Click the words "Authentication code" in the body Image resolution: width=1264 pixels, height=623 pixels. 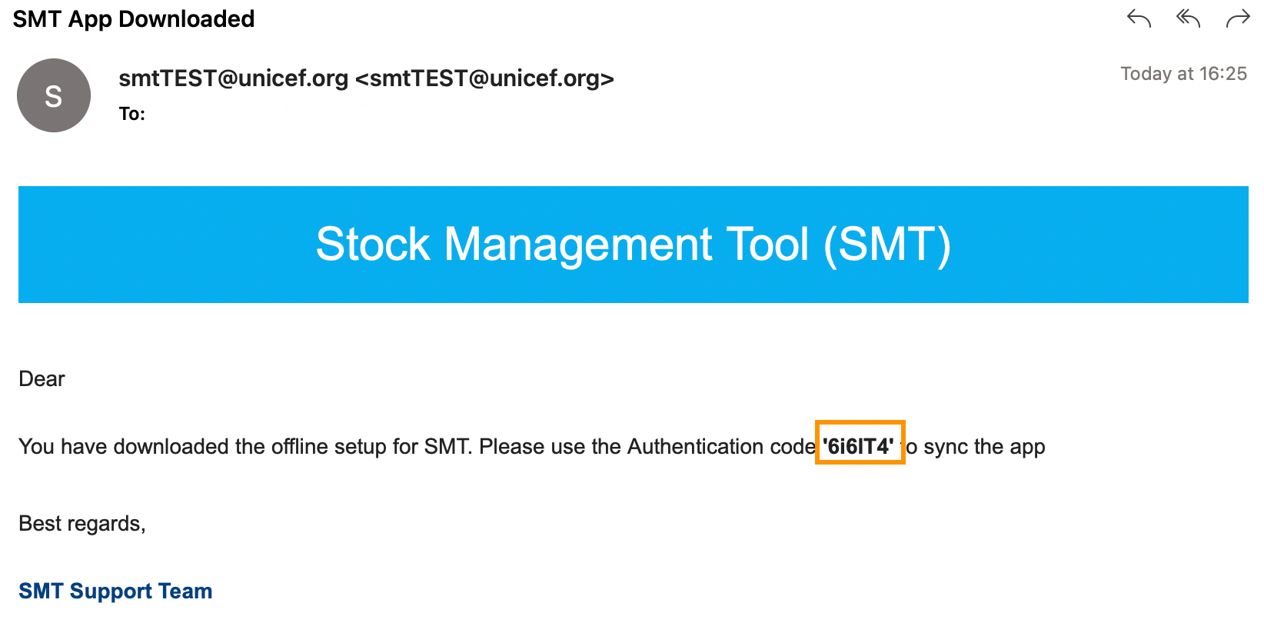pyautogui.click(x=721, y=447)
